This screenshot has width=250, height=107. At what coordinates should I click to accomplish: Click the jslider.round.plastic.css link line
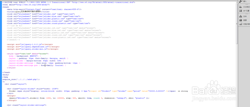coord(48,23)
